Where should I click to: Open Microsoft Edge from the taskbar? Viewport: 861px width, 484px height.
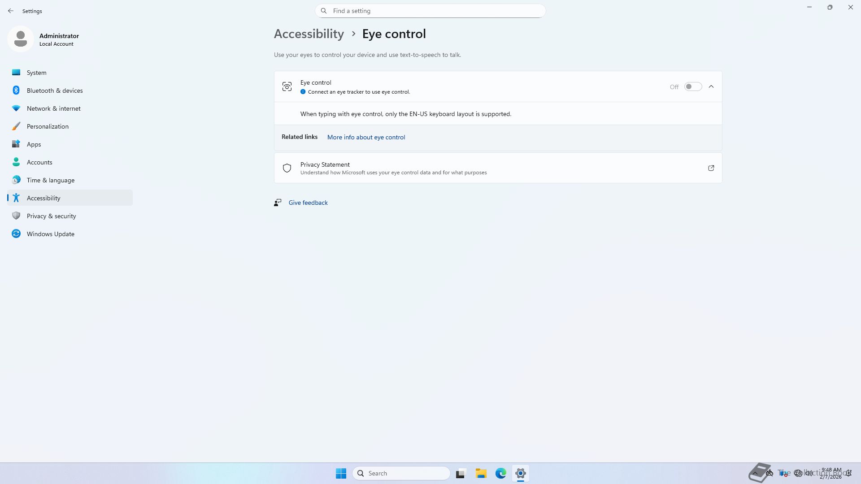(x=500, y=473)
